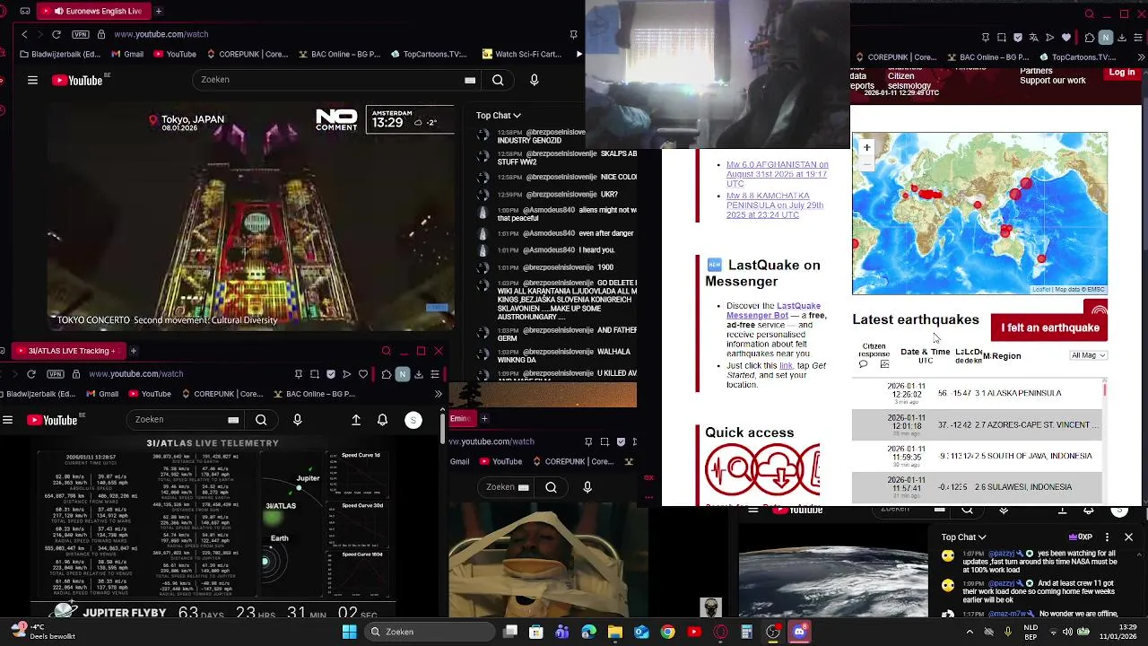Toggle VPN badge in Euronews address bar
The image size is (1148, 646).
[x=81, y=34]
